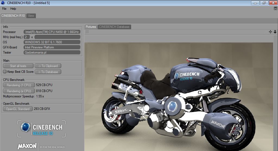
Task: Minimize the CINEBENCH window
Action: click(255, 3)
